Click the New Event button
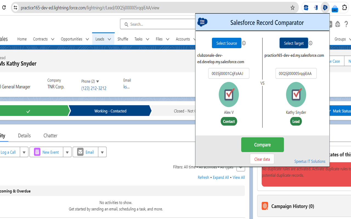This screenshot has width=351, height=219. point(47,152)
